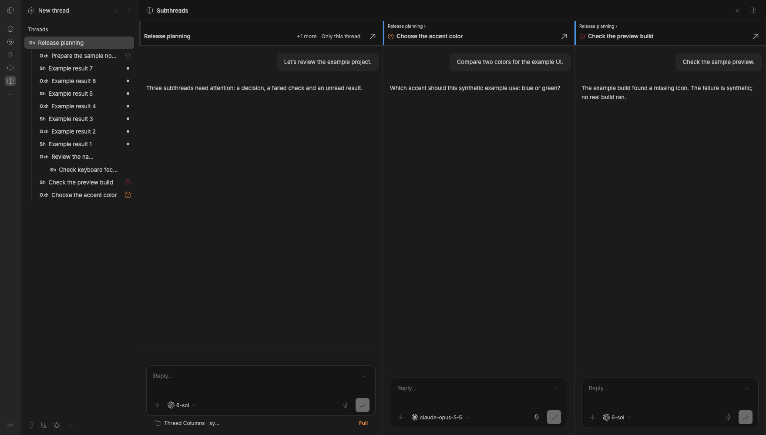
Task: Expand the Release planning reply box chevron
Action: coord(364,376)
